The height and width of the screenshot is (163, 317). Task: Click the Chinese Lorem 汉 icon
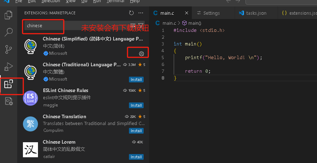click(30, 150)
